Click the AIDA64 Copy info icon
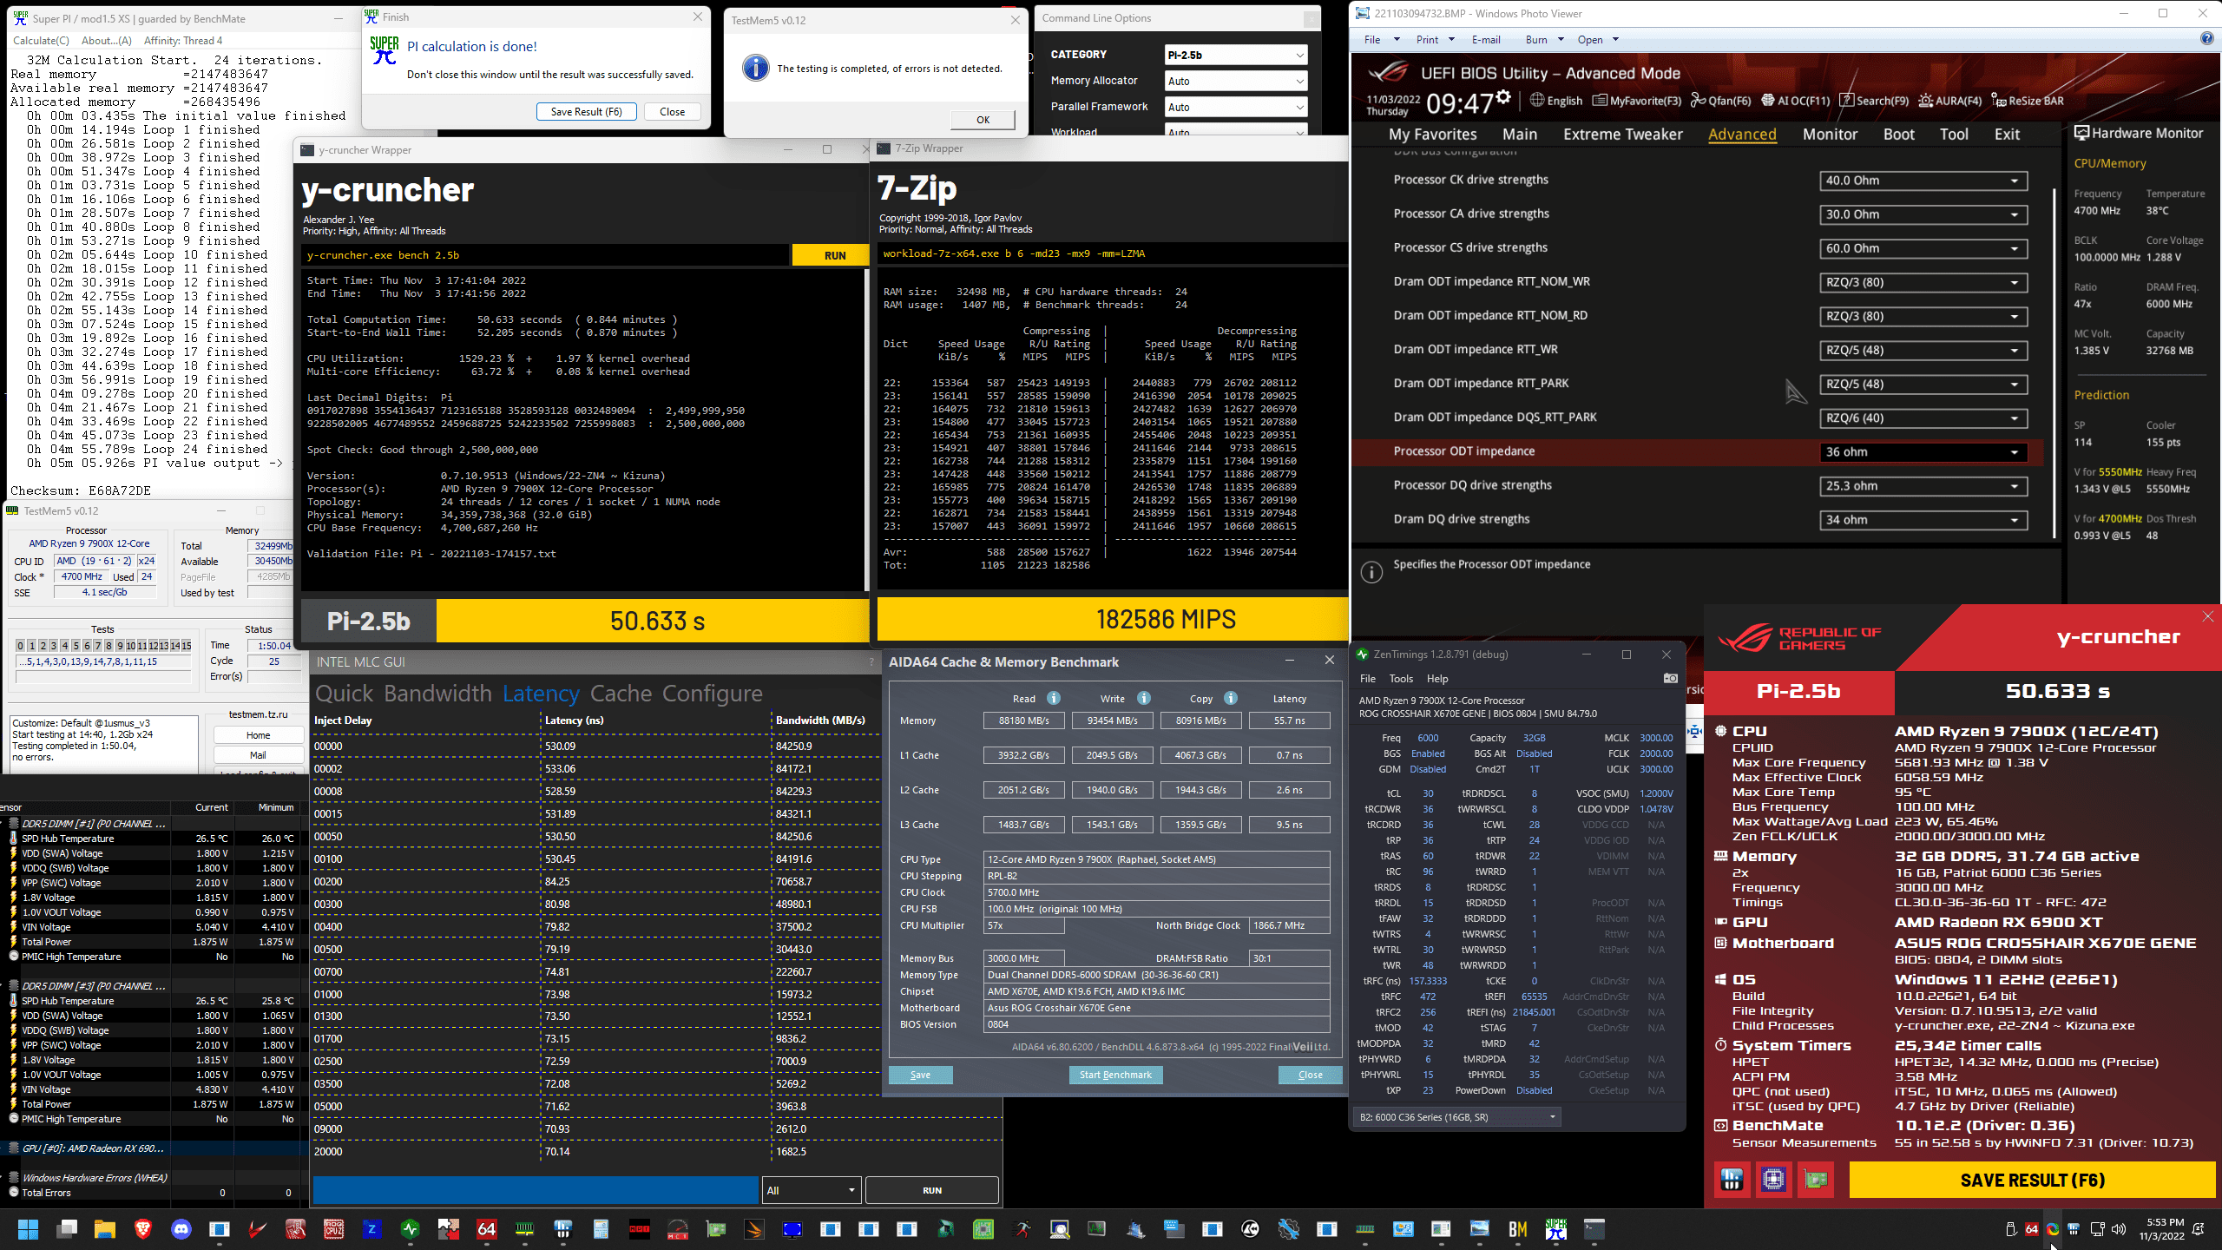Image resolution: width=2222 pixels, height=1250 pixels. click(x=1230, y=698)
